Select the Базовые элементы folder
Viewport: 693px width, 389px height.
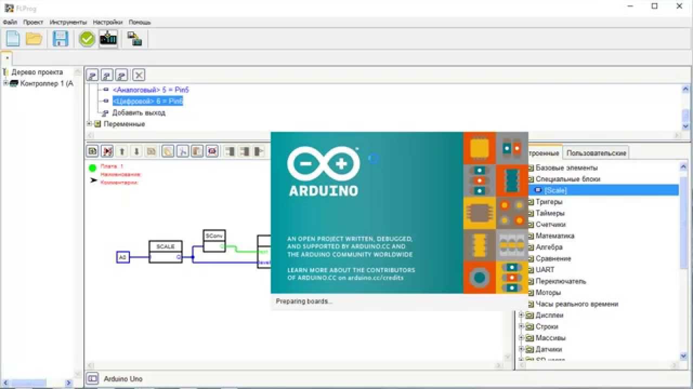click(566, 167)
